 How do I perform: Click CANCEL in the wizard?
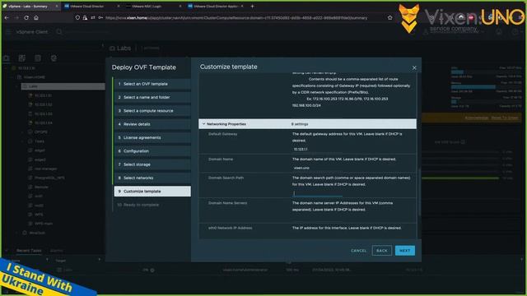(359, 250)
